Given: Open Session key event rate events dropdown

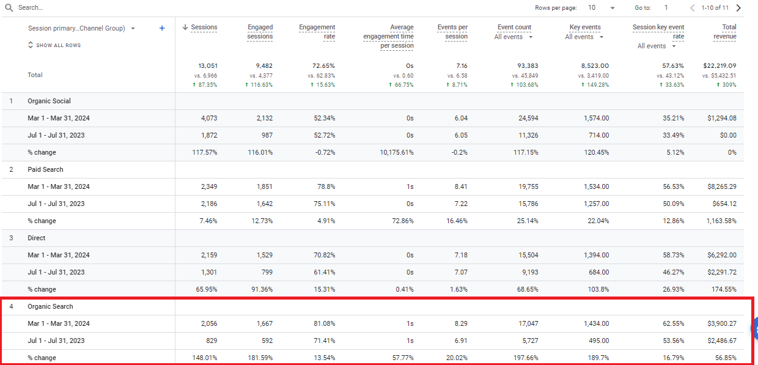Looking at the screenshot, I should pos(657,46).
